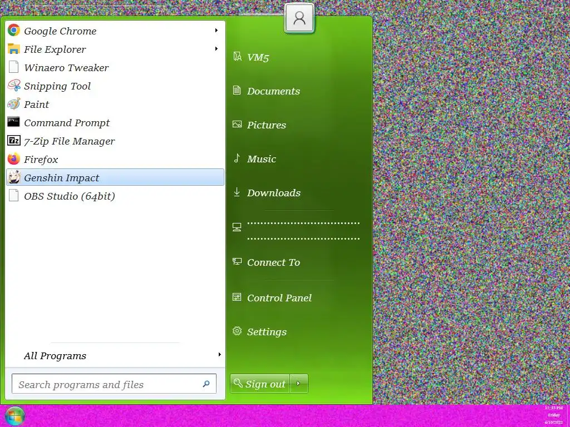570x427 pixels.
Task: Click the Google Chrome icon
Action: tap(14, 30)
